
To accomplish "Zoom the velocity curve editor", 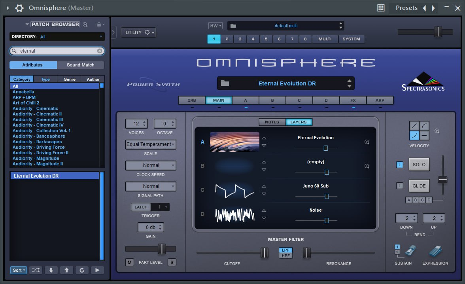I will click(x=437, y=131).
